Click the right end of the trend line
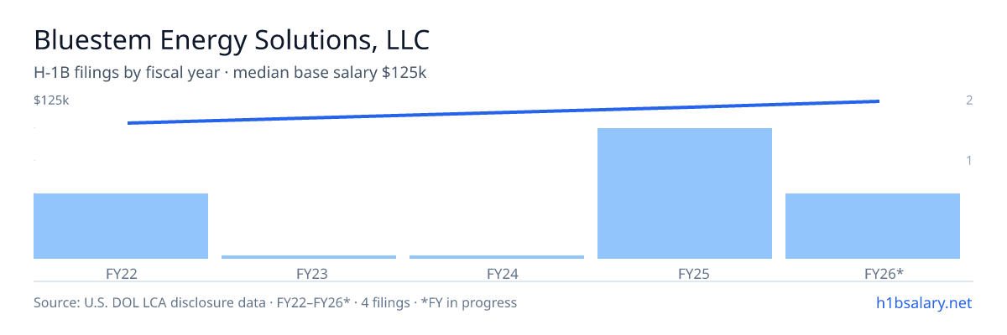1007x335 pixels. point(878,101)
